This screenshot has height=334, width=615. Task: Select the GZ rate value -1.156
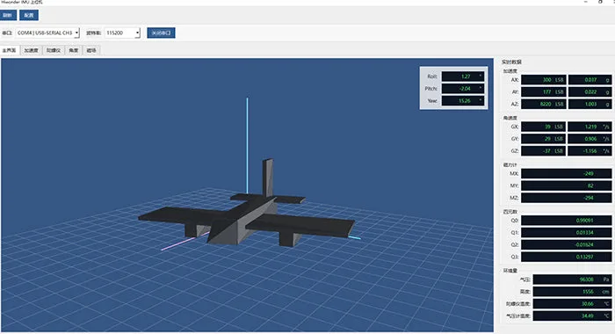[590, 151]
